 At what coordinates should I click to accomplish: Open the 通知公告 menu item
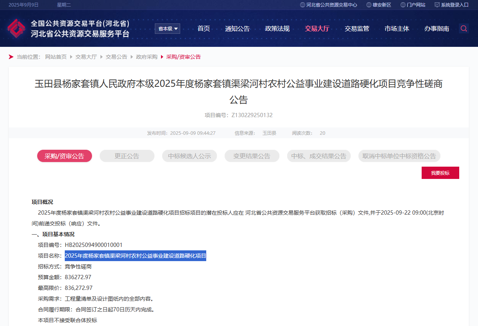point(237,28)
